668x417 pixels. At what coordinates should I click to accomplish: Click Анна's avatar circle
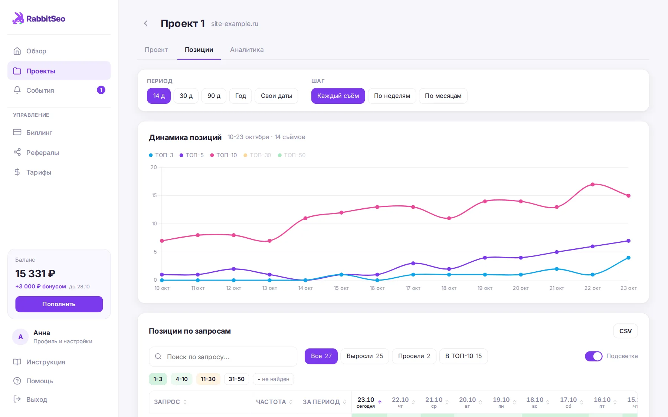tap(20, 337)
